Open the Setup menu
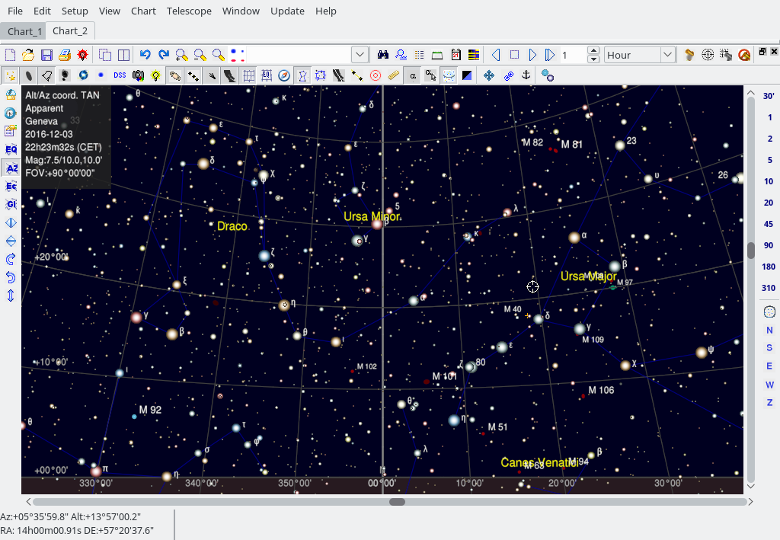Screen dimensions: 780x540 pyautogui.click(x=75, y=11)
